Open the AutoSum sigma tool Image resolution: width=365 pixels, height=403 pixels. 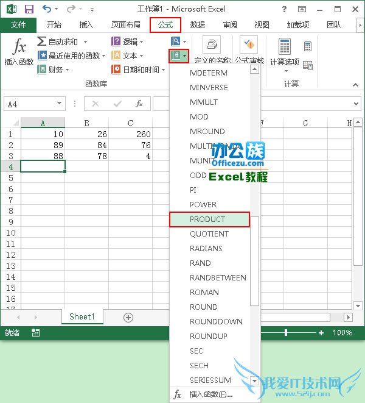click(x=42, y=41)
